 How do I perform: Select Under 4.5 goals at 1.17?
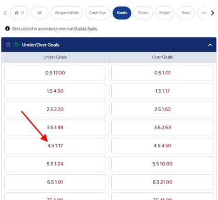[55, 146]
